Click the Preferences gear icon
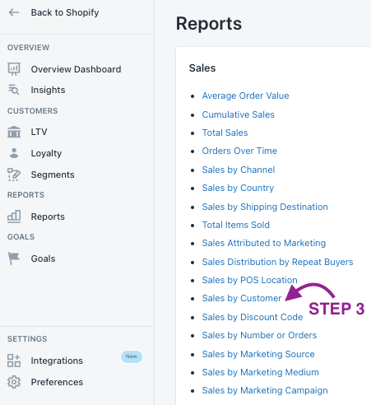The height and width of the screenshot is (405, 371). [14, 382]
